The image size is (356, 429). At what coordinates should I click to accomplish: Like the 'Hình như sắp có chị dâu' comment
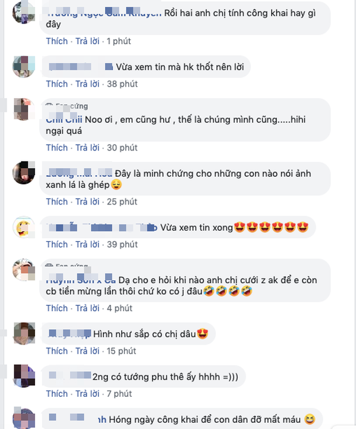[x=57, y=351]
